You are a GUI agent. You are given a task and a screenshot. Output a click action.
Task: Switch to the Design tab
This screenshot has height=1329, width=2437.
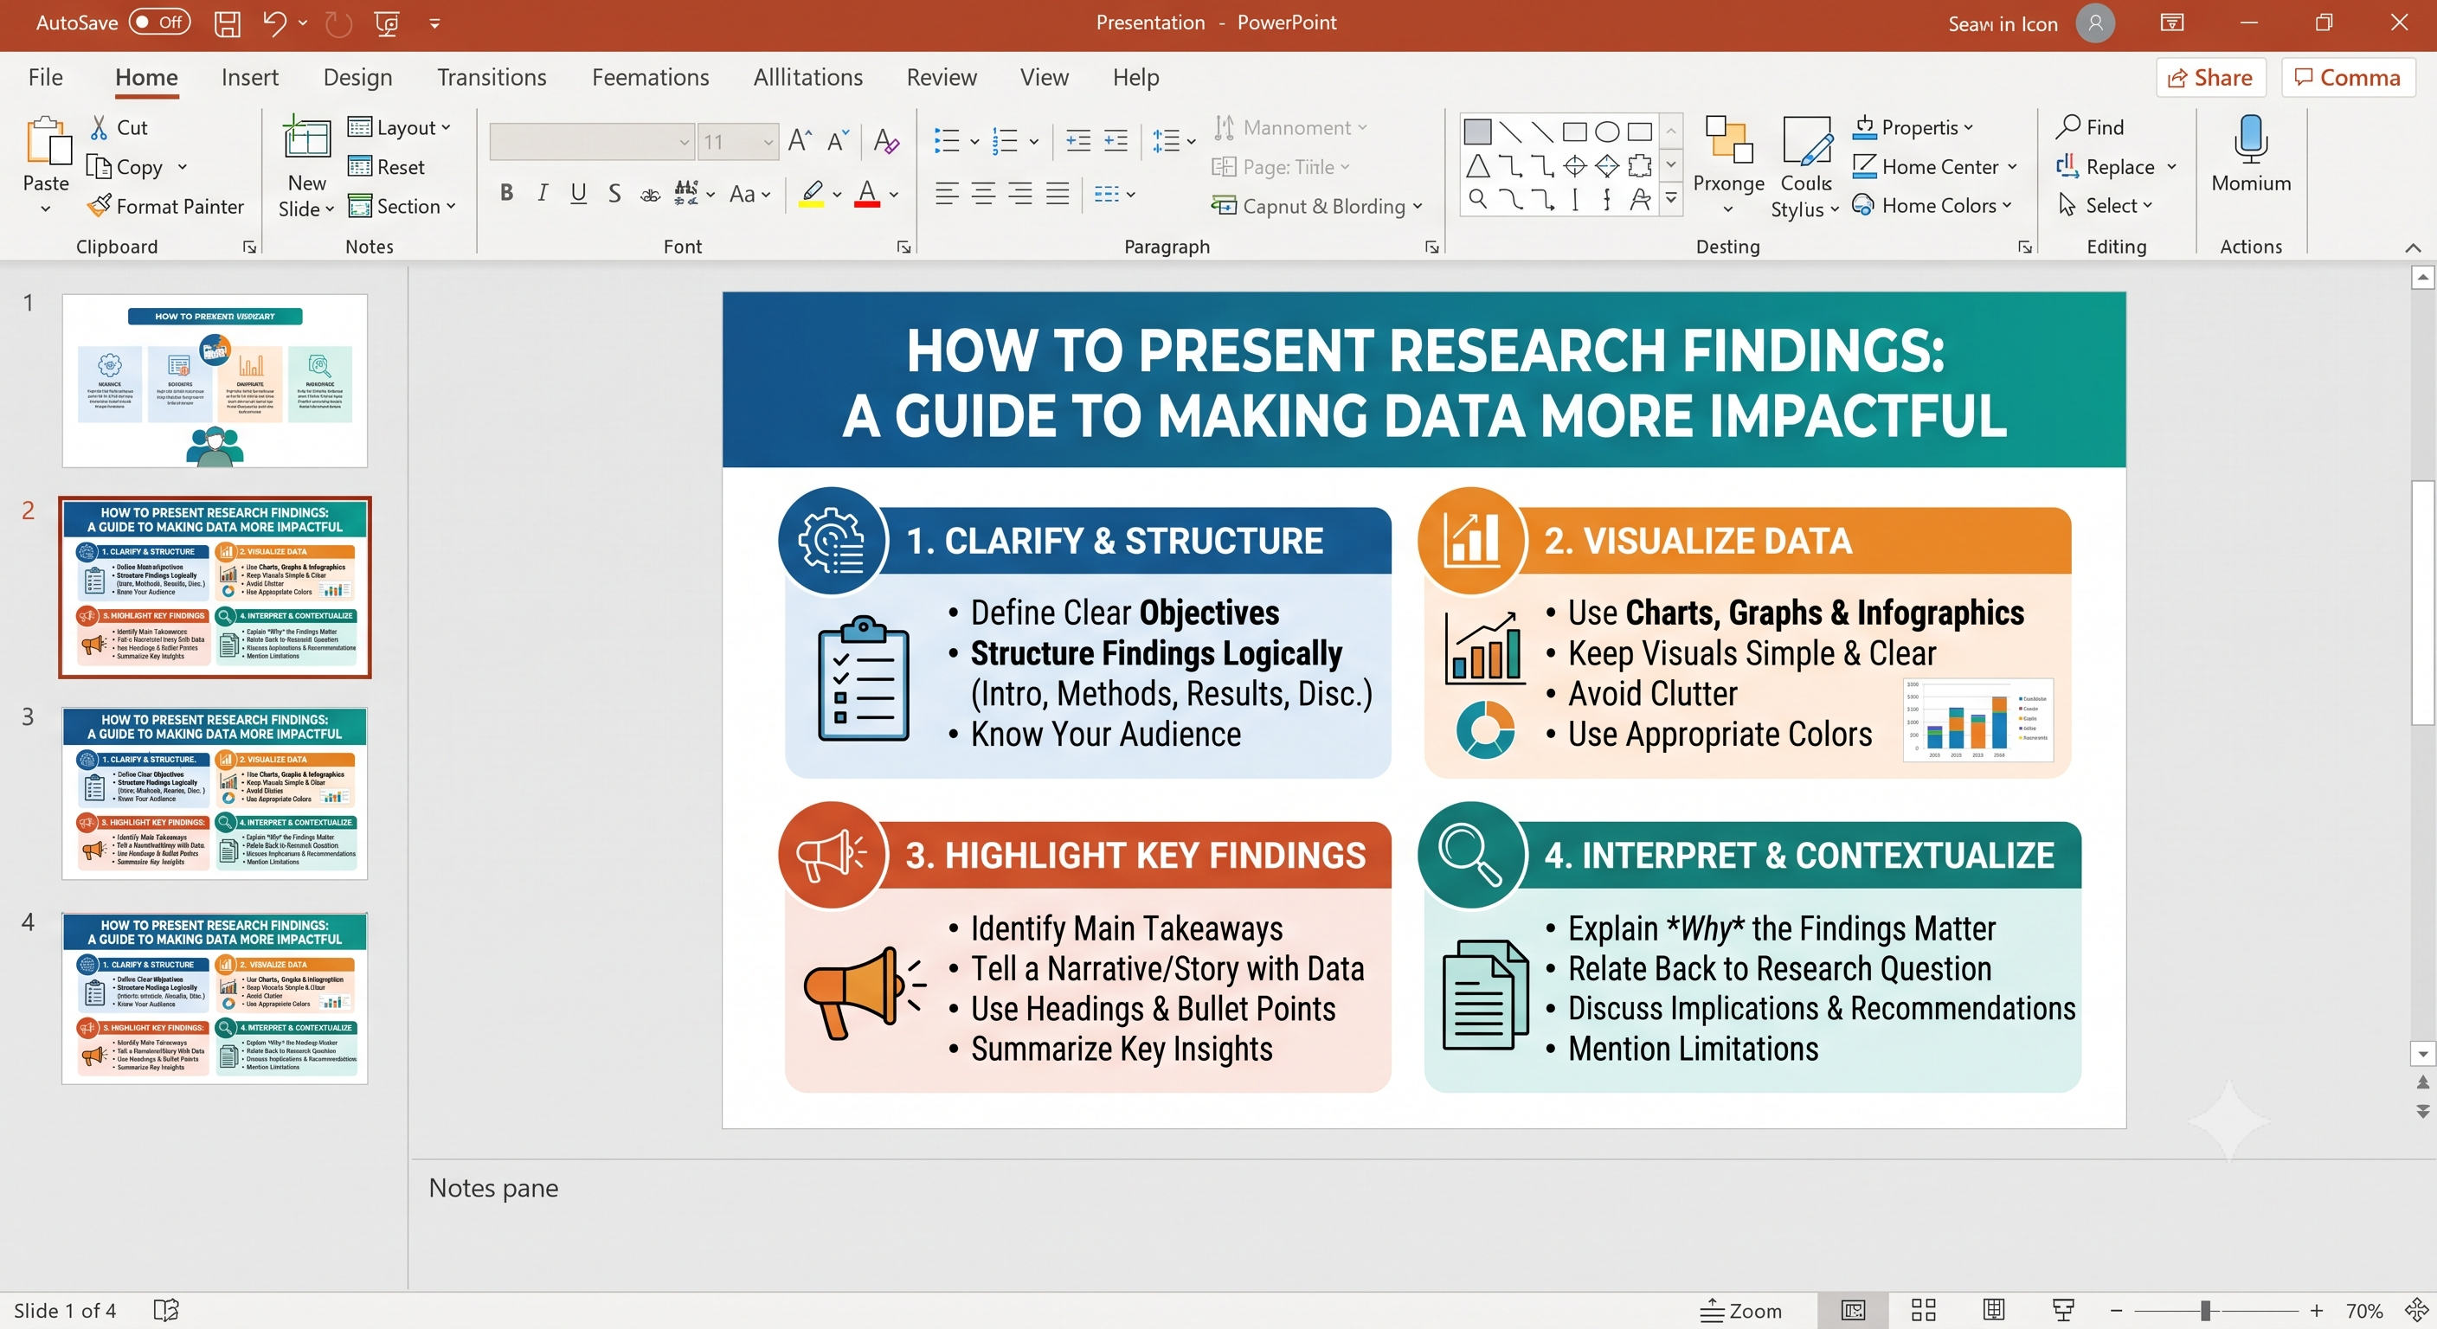tap(357, 77)
